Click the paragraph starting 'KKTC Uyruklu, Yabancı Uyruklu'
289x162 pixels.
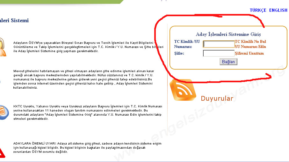88,112
